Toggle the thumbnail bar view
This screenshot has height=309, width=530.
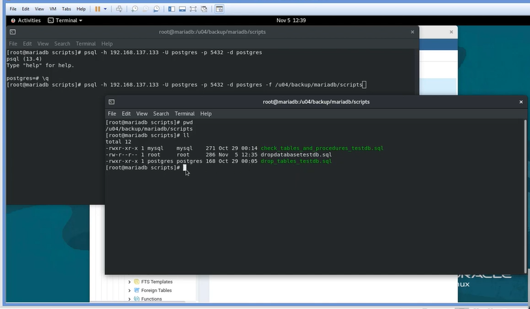tap(182, 9)
